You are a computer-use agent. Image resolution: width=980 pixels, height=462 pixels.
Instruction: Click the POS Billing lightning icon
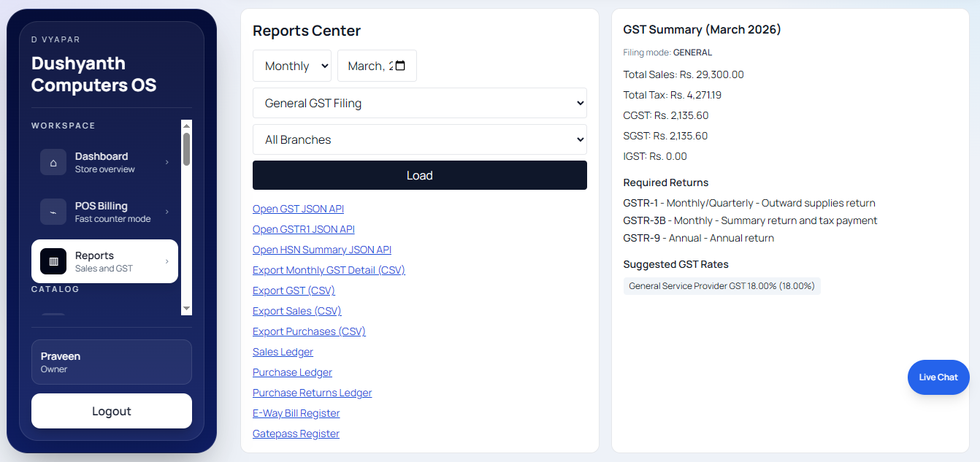(x=53, y=212)
